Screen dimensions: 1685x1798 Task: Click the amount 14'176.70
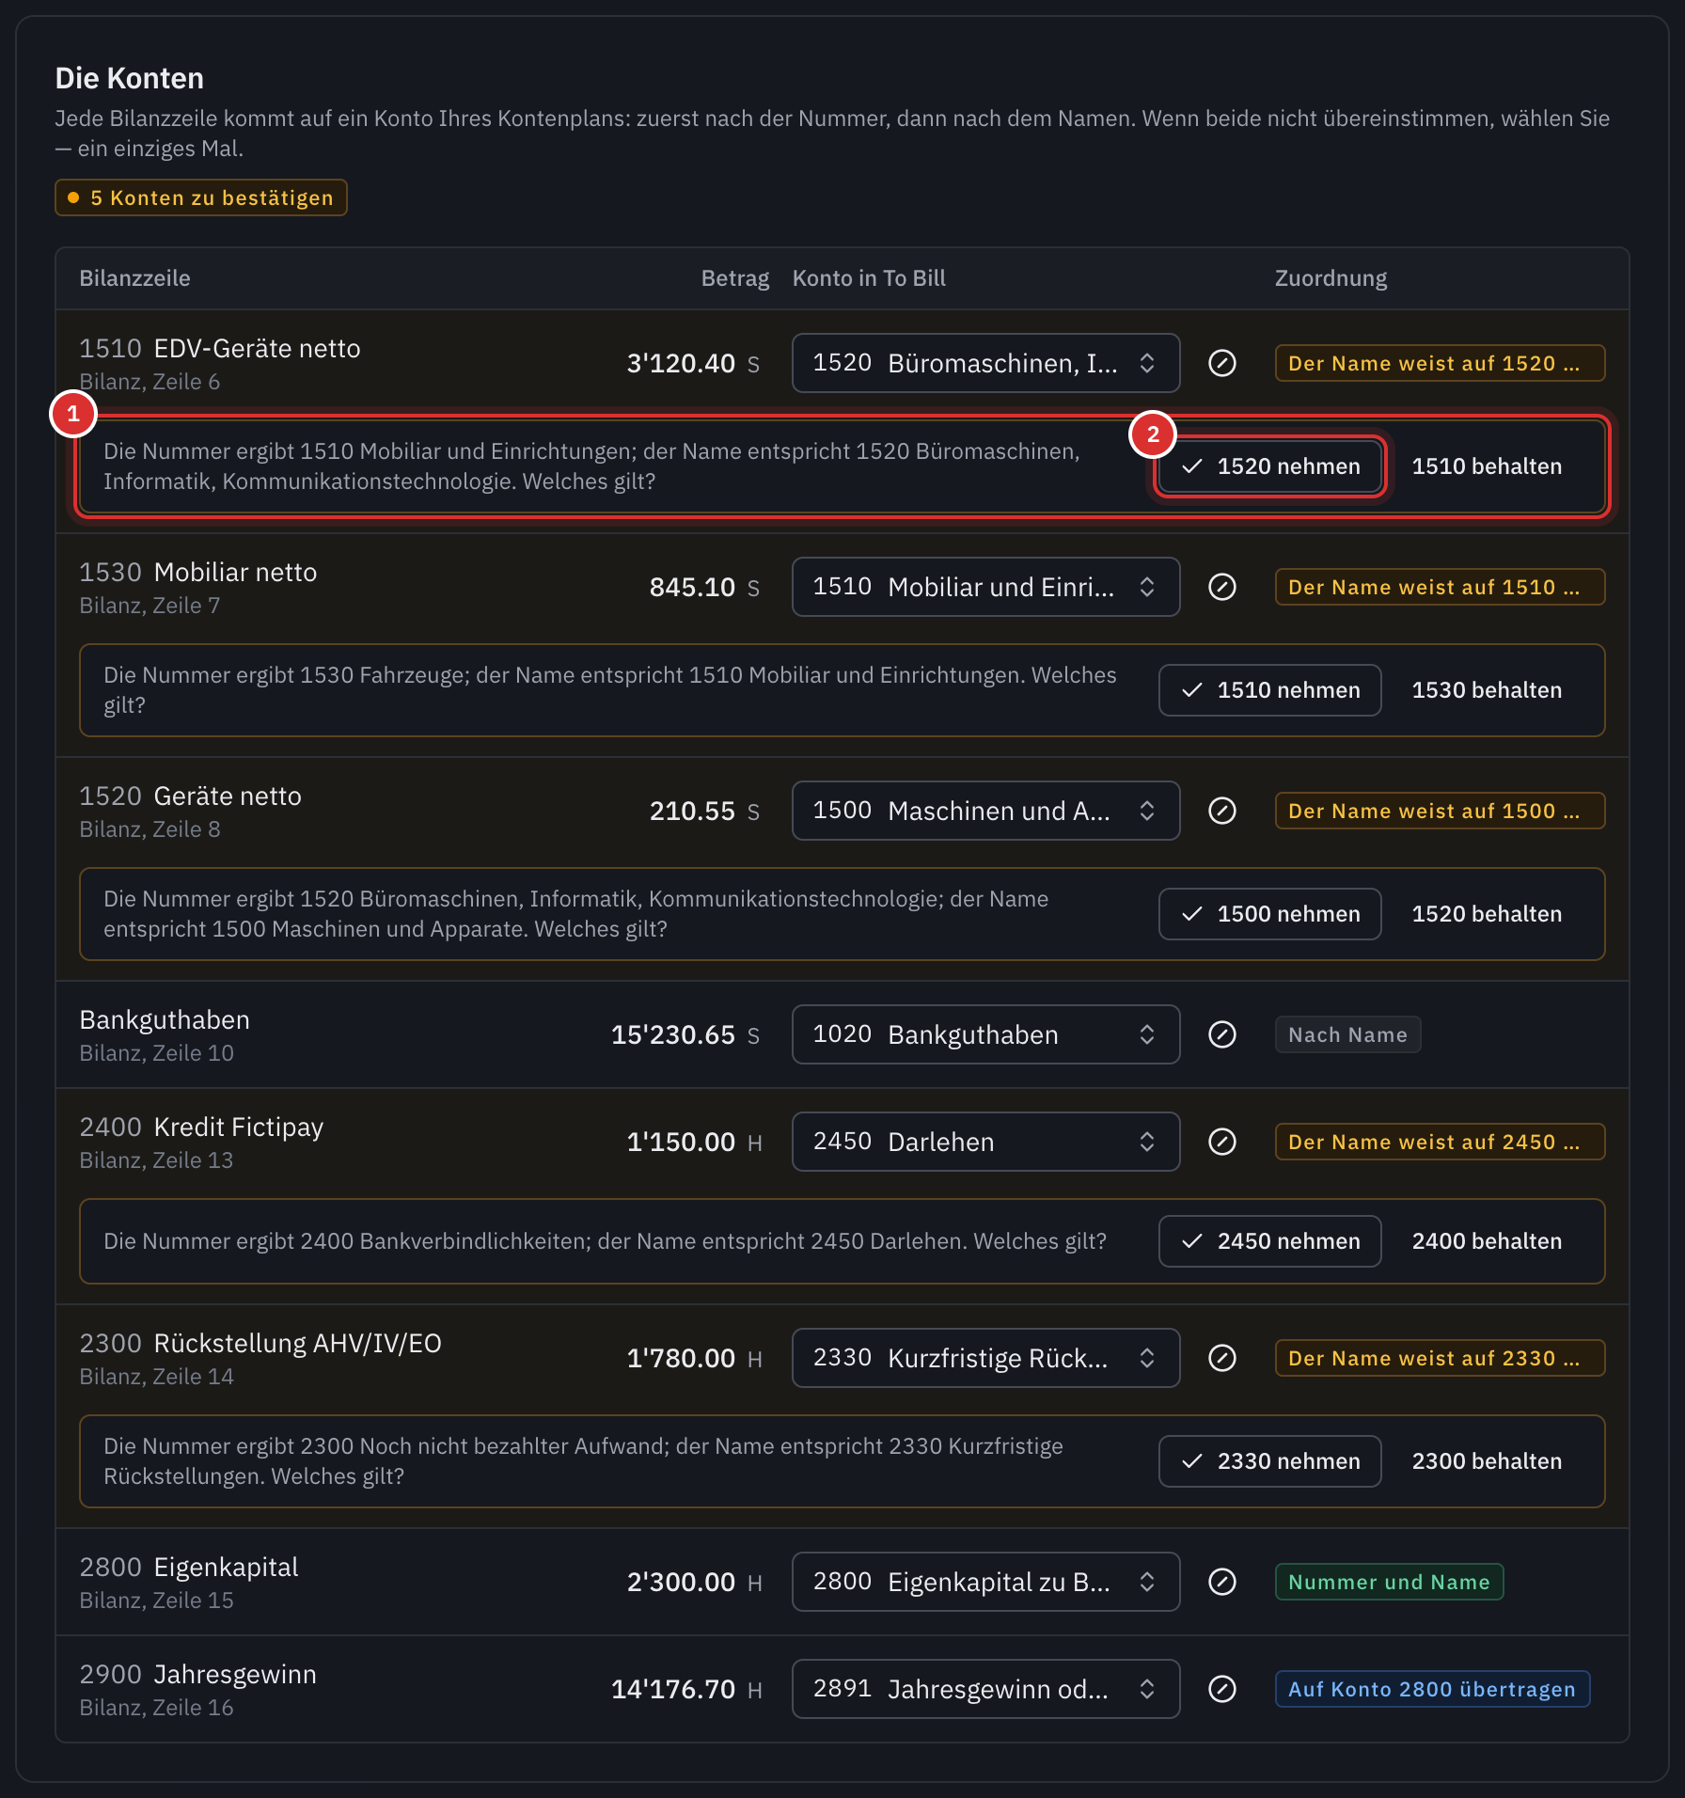(673, 1690)
